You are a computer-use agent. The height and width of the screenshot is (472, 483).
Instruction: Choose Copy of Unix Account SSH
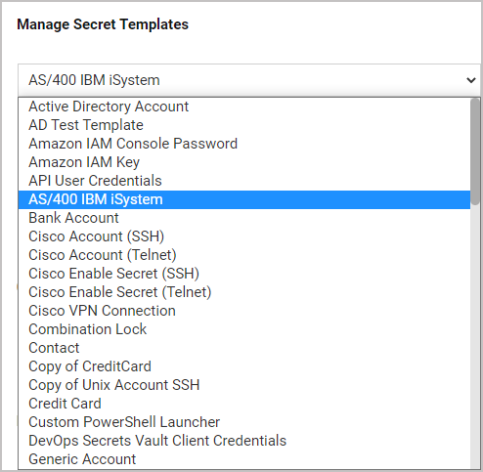click(244, 385)
